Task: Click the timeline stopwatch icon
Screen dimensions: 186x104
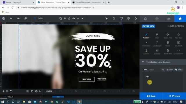Action: tap(36, 91)
